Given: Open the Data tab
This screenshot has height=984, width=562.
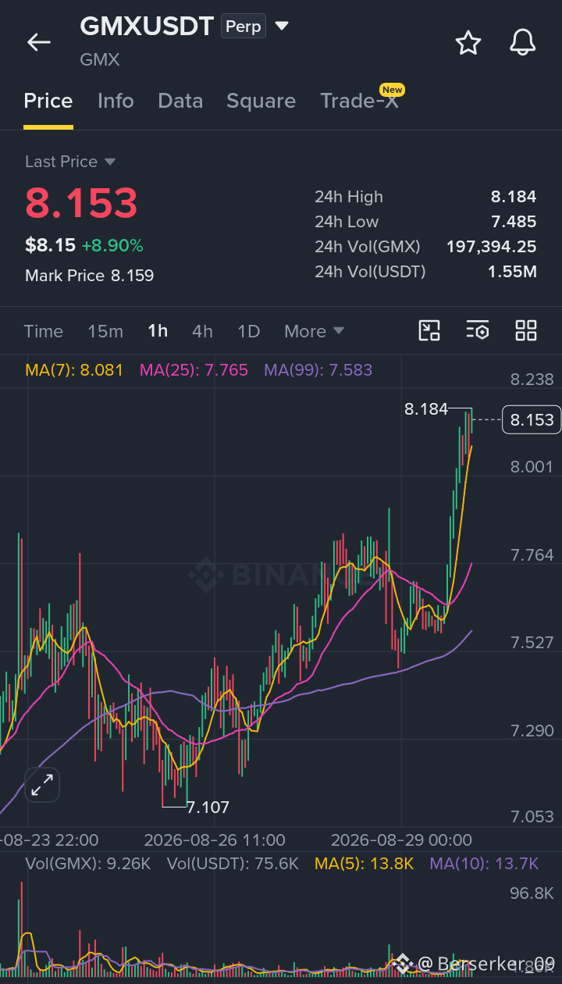Looking at the screenshot, I should [180, 101].
